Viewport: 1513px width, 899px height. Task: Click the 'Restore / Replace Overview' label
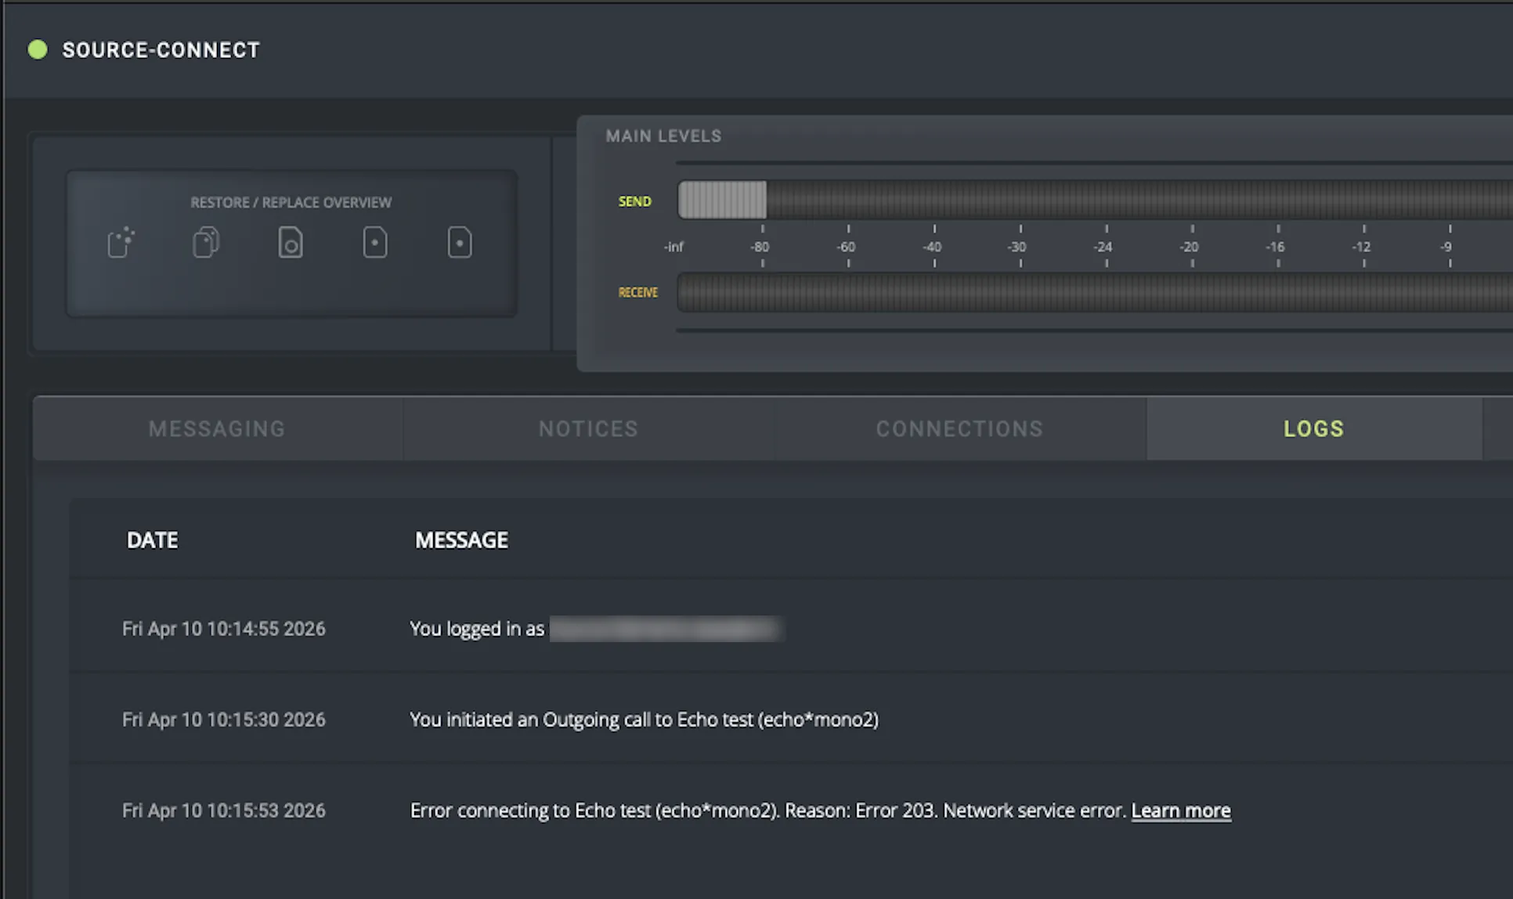click(x=291, y=202)
